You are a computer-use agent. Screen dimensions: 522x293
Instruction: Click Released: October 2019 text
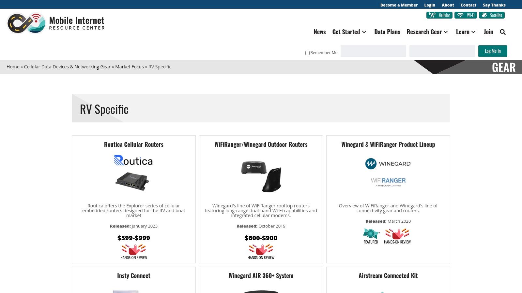click(261, 226)
